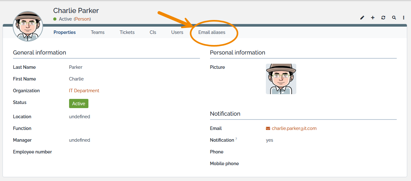411x181 pixels.
Task: Follow the IT Department organization link
Action: pos(84,91)
